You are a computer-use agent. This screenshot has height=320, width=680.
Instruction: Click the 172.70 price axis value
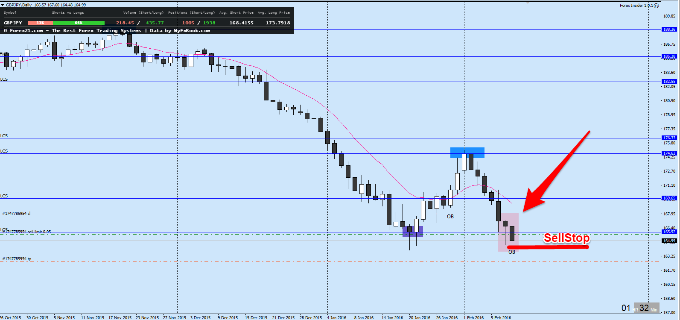[669, 171]
